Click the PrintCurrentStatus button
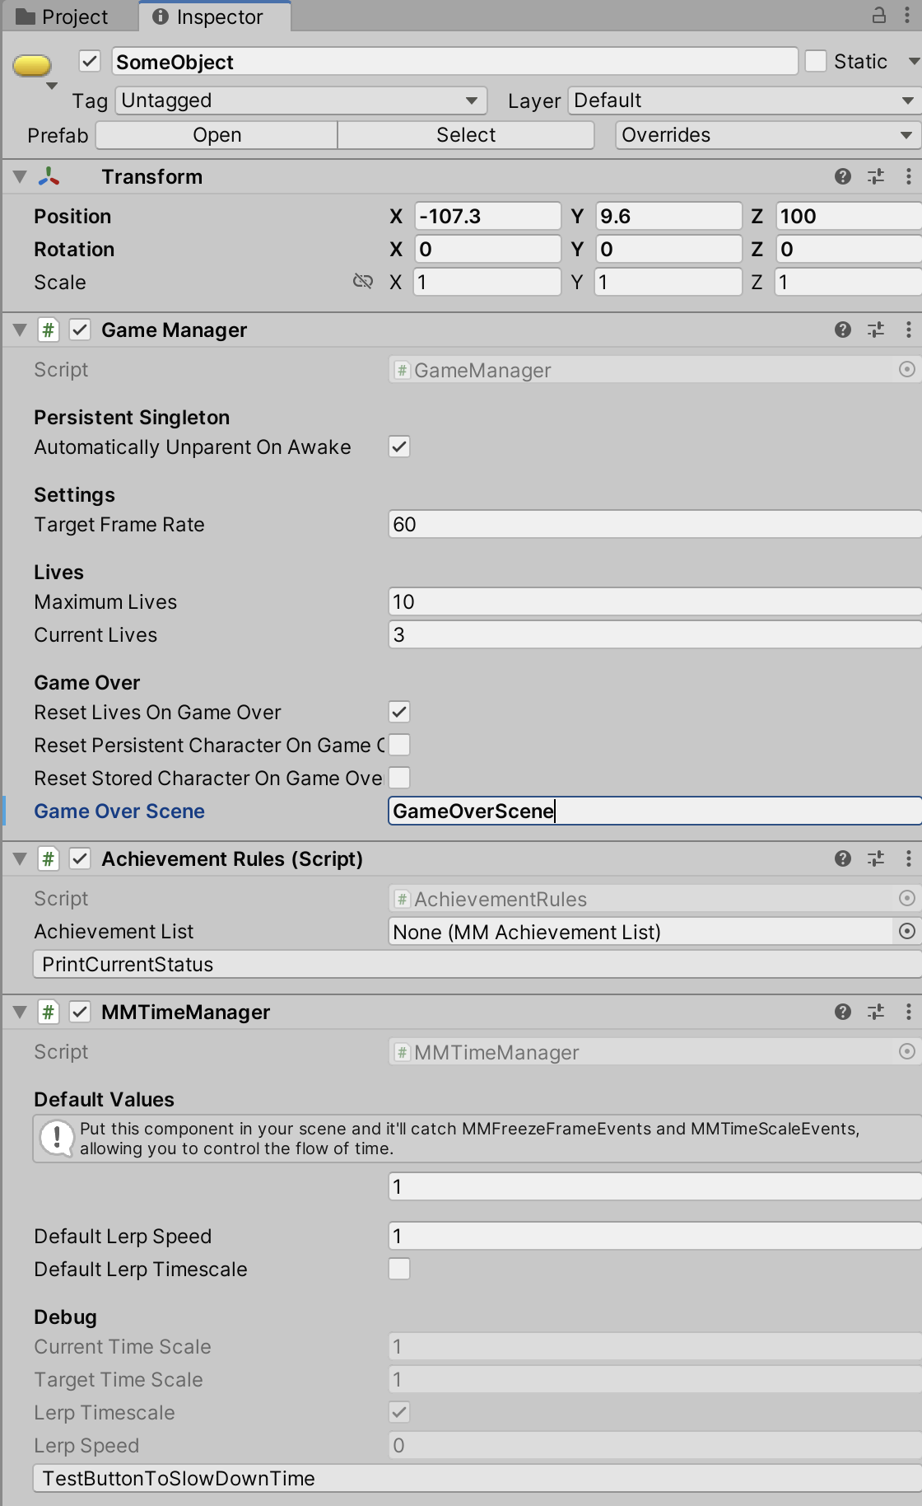Screen dimensions: 922x1506 click(x=477, y=964)
